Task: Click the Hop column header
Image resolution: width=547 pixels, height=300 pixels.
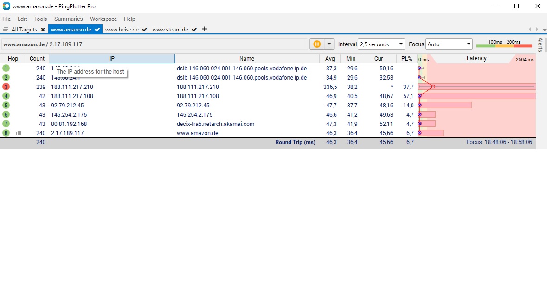Action: pos(13,58)
